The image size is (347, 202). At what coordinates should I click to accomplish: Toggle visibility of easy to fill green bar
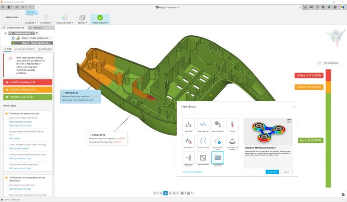click(x=7, y=97)
